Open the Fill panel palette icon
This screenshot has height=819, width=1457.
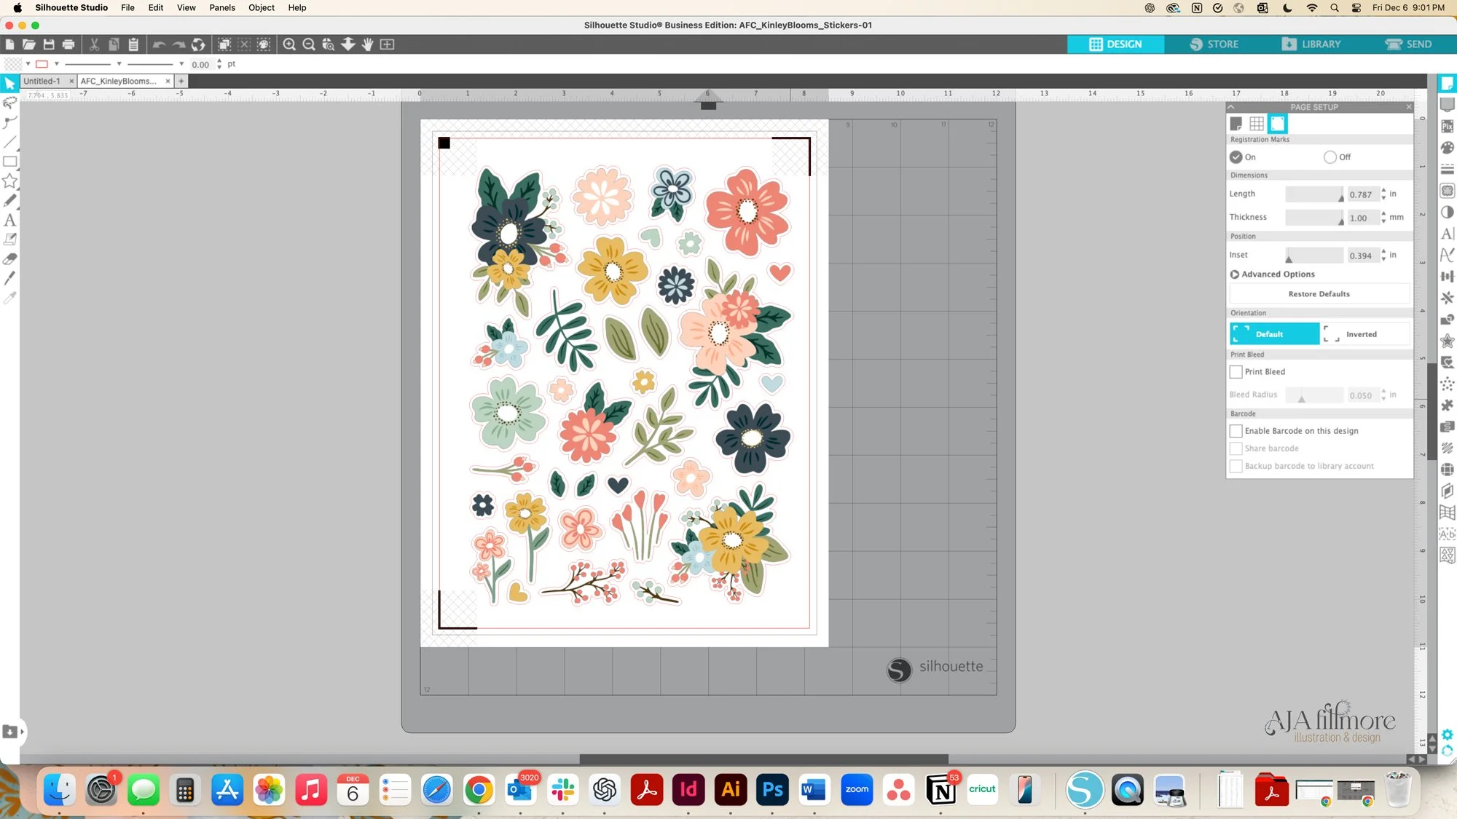pyautogui.click(x=1448, y=148)
